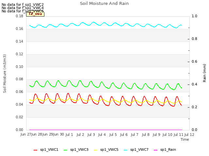This screenshot has height=156, width=209.
Task: Click the Rain (mm) axis title
Action: pyautogui.click(x=204, y=73)
